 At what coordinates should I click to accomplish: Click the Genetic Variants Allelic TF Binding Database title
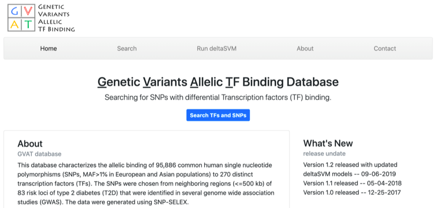click(x=218, y=82)
